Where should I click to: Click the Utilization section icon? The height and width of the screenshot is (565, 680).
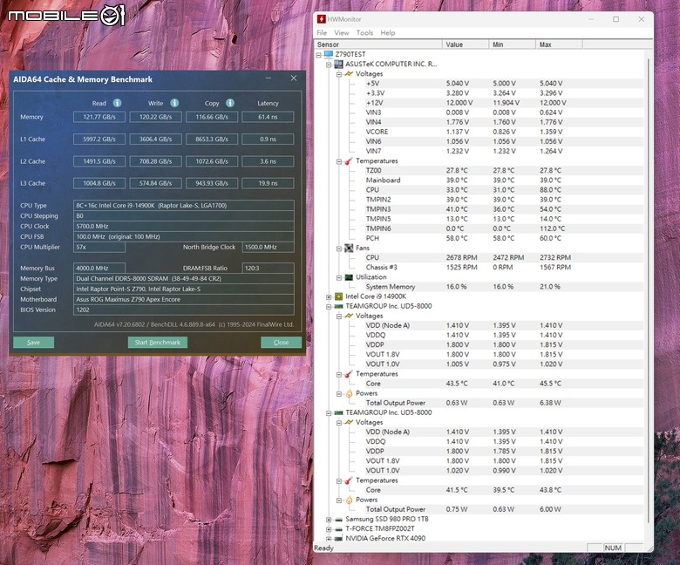(349, 277)
